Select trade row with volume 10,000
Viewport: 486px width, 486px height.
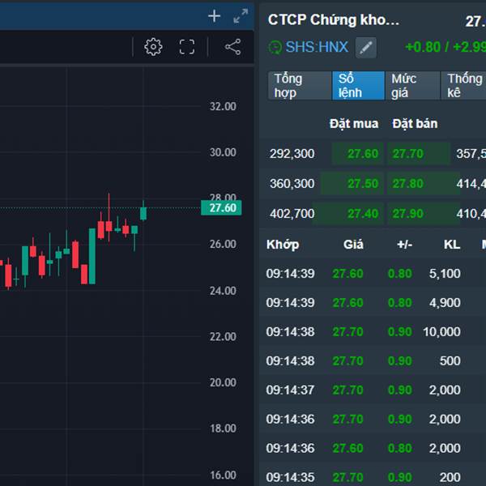[x=373, y=332]
